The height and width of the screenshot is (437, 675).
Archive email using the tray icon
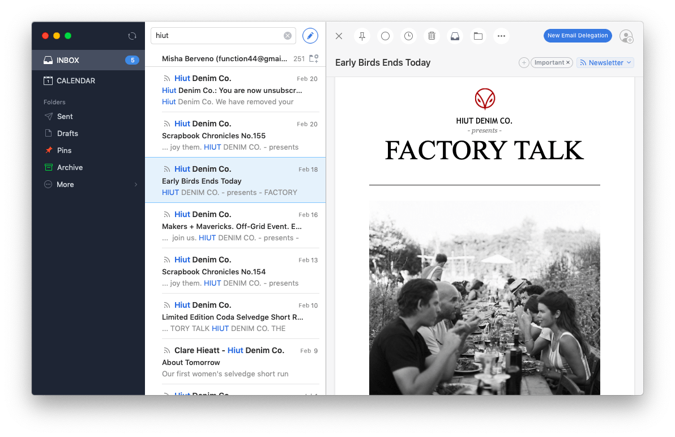(x=455, y=36)
